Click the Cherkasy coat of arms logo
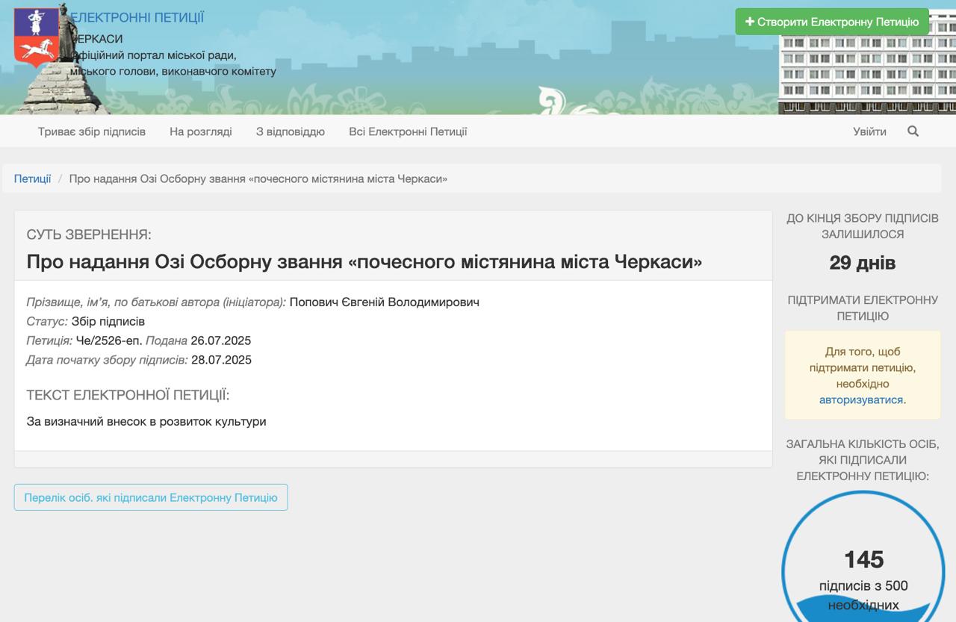 tap(36, 37)
